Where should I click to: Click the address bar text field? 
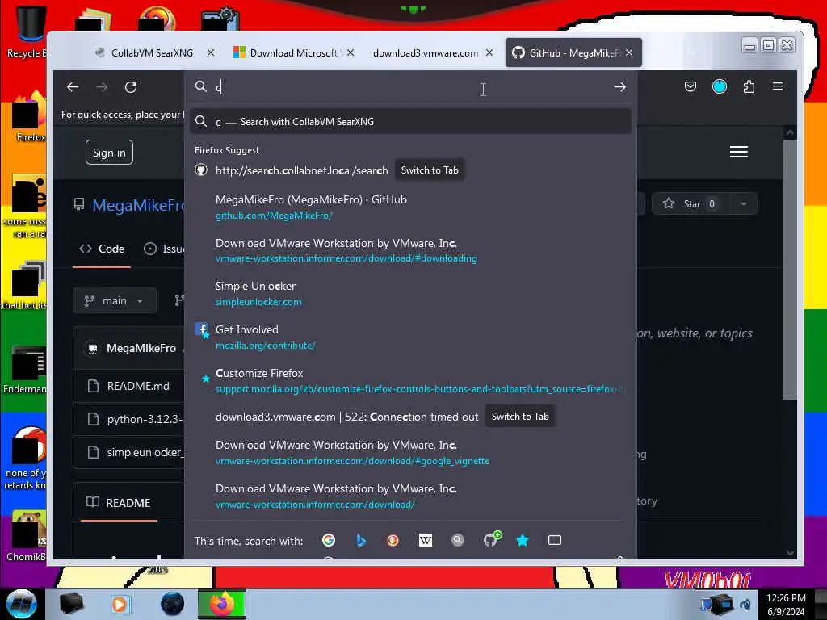pos(411,87)
